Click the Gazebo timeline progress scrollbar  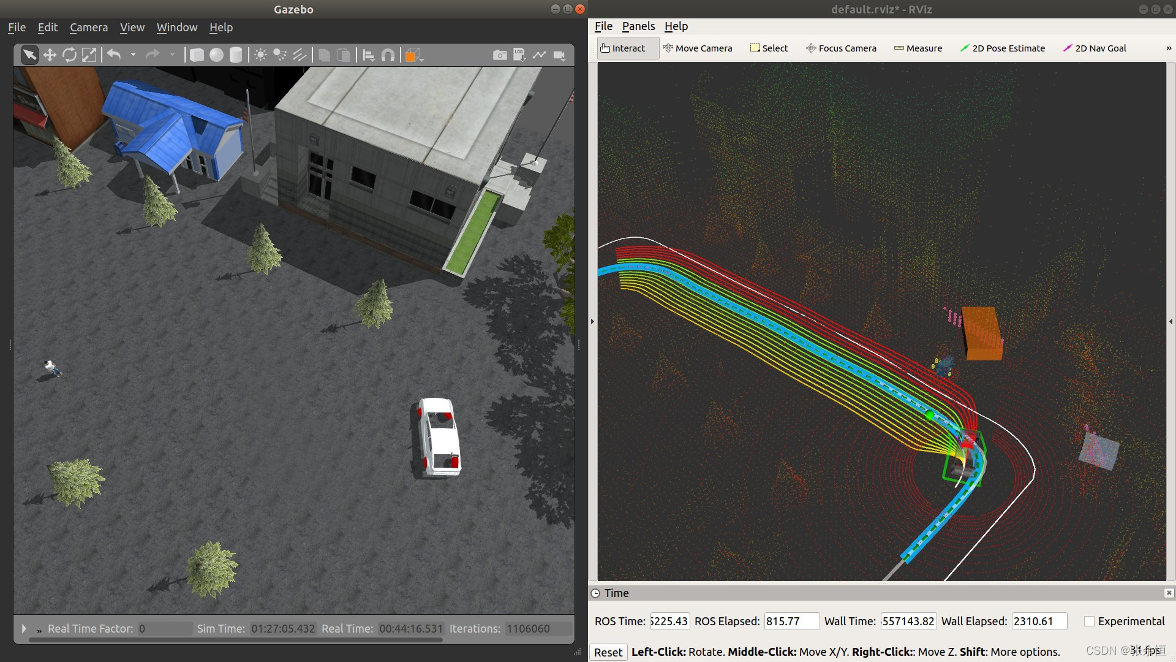pyautogui.click(x=235, y=640)
